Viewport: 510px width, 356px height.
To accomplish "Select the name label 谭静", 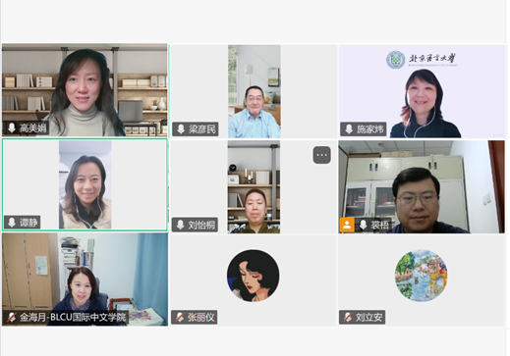I will [x=28, y=223].
